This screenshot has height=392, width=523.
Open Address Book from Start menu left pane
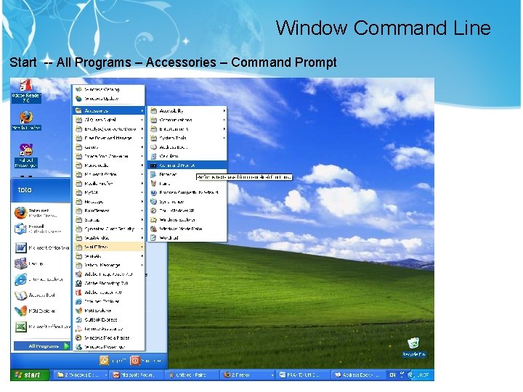pyautogui.click(x=41, y=295)
